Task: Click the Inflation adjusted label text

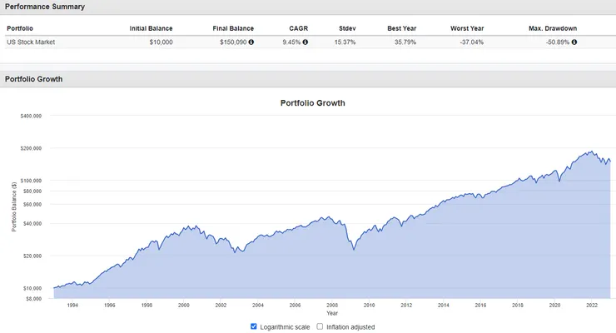Action: pyautogui.click(x=350, y=327)
